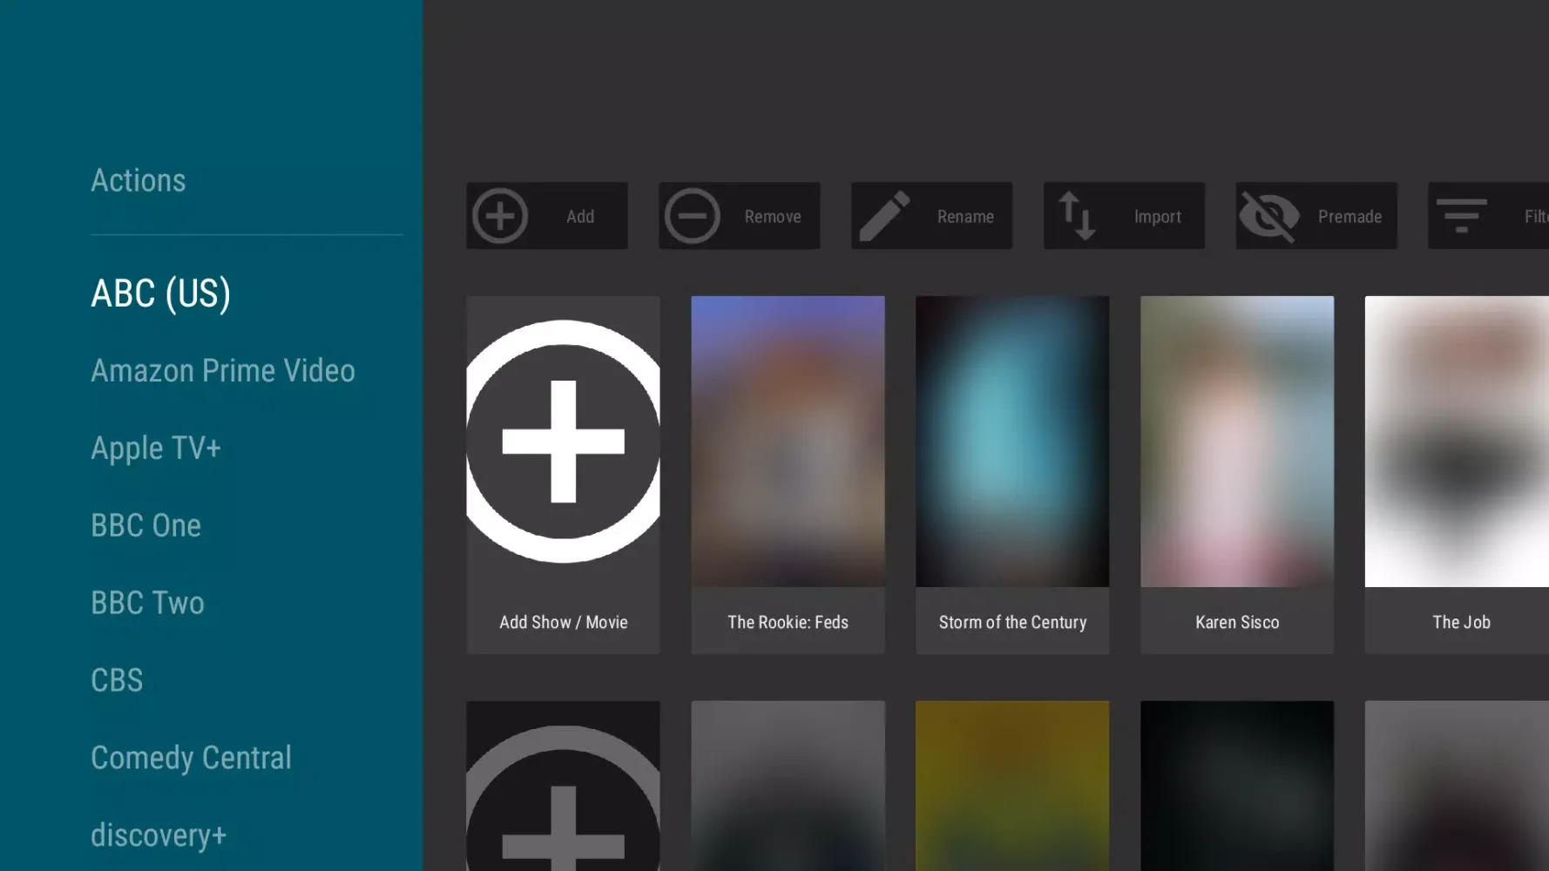
Task: Open BBC Two category
Action: click(148, 604)
